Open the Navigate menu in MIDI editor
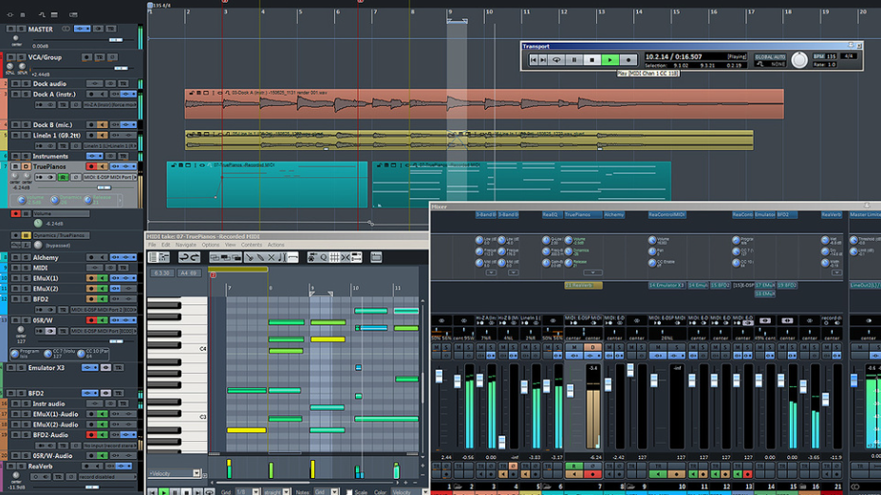The height and width of the screenshot is (495, 881). click(185, 245)
